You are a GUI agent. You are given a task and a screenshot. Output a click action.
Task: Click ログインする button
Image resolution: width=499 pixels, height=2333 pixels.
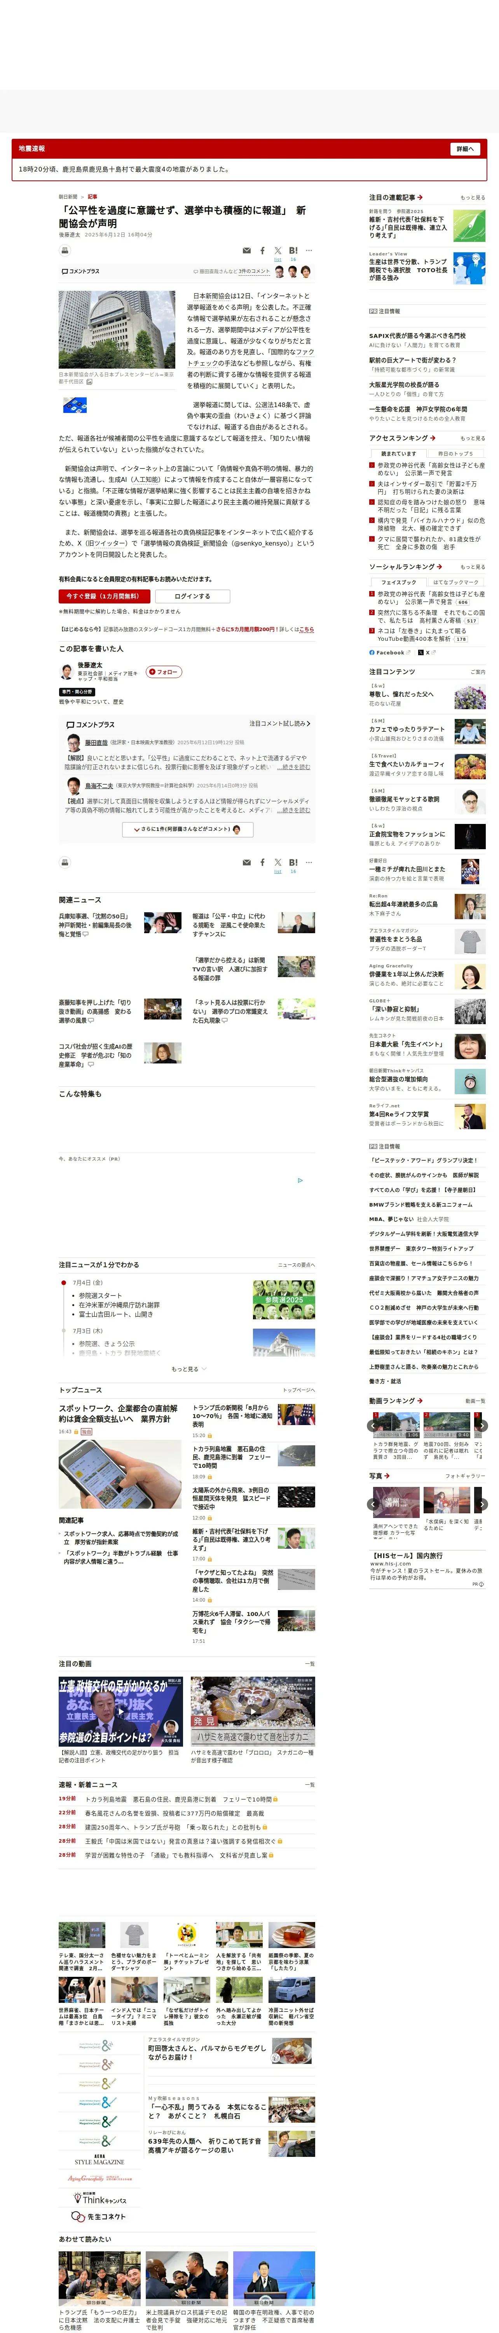coord(192,596)
